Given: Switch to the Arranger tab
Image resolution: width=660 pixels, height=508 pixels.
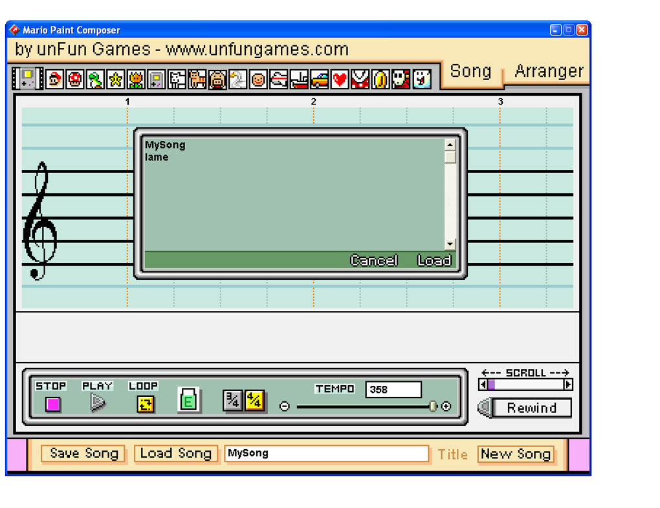Looking at the screenshot, I should pos(549,71).
